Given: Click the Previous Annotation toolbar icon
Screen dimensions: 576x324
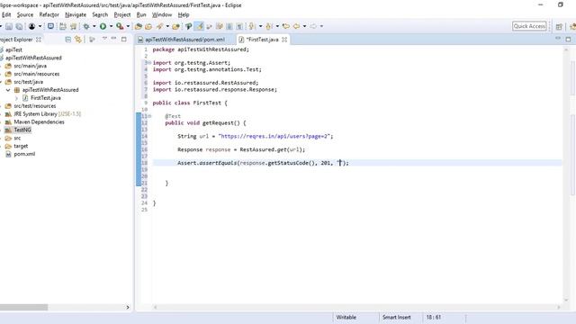Looking at the screenshot, I should [269, 26].
